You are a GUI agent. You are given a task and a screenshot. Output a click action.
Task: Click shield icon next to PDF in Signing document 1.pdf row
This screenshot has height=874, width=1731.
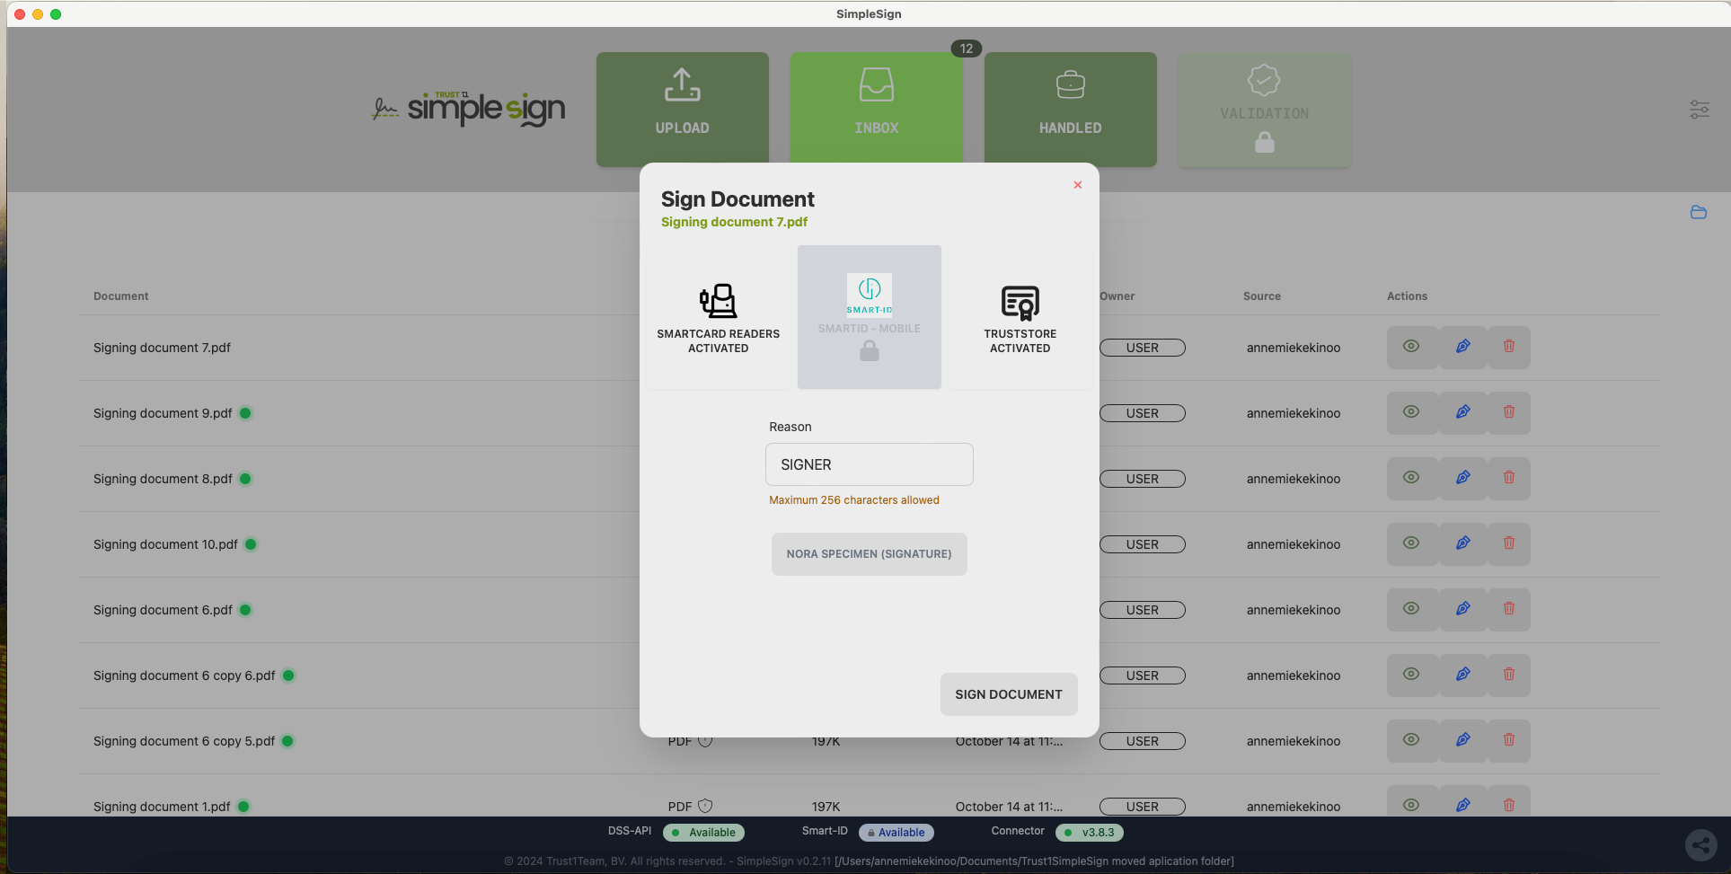[x=705, y=806]
